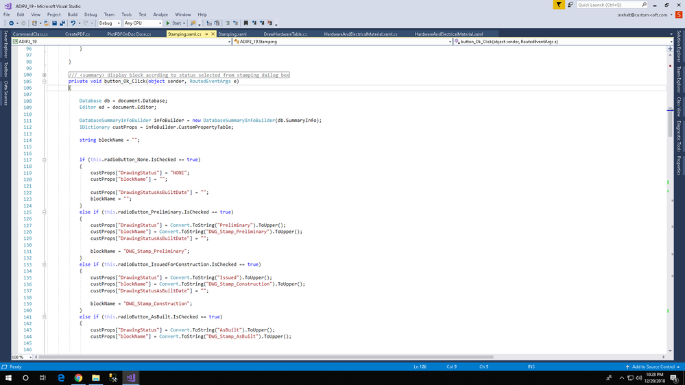The image size is (685, 385).
Task: Open Chrome from the Windows taskbar
Action: 78,377
